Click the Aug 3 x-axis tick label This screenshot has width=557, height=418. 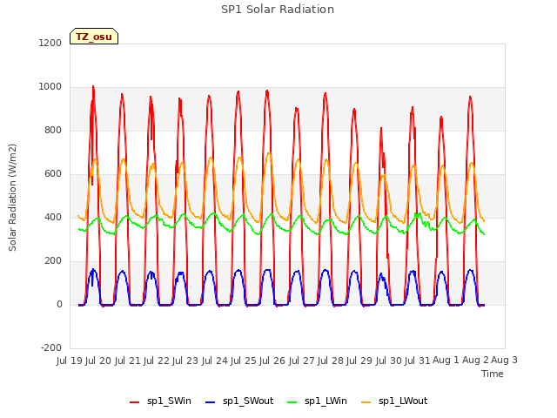point(504,360)
